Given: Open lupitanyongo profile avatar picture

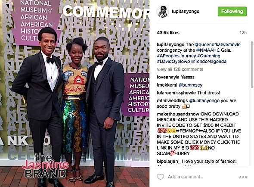Looking at the screenshot, I should click(162, 12).
